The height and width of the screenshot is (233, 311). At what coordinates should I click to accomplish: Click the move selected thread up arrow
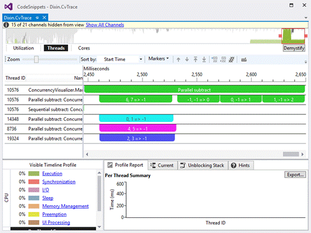tap(178, 59)
